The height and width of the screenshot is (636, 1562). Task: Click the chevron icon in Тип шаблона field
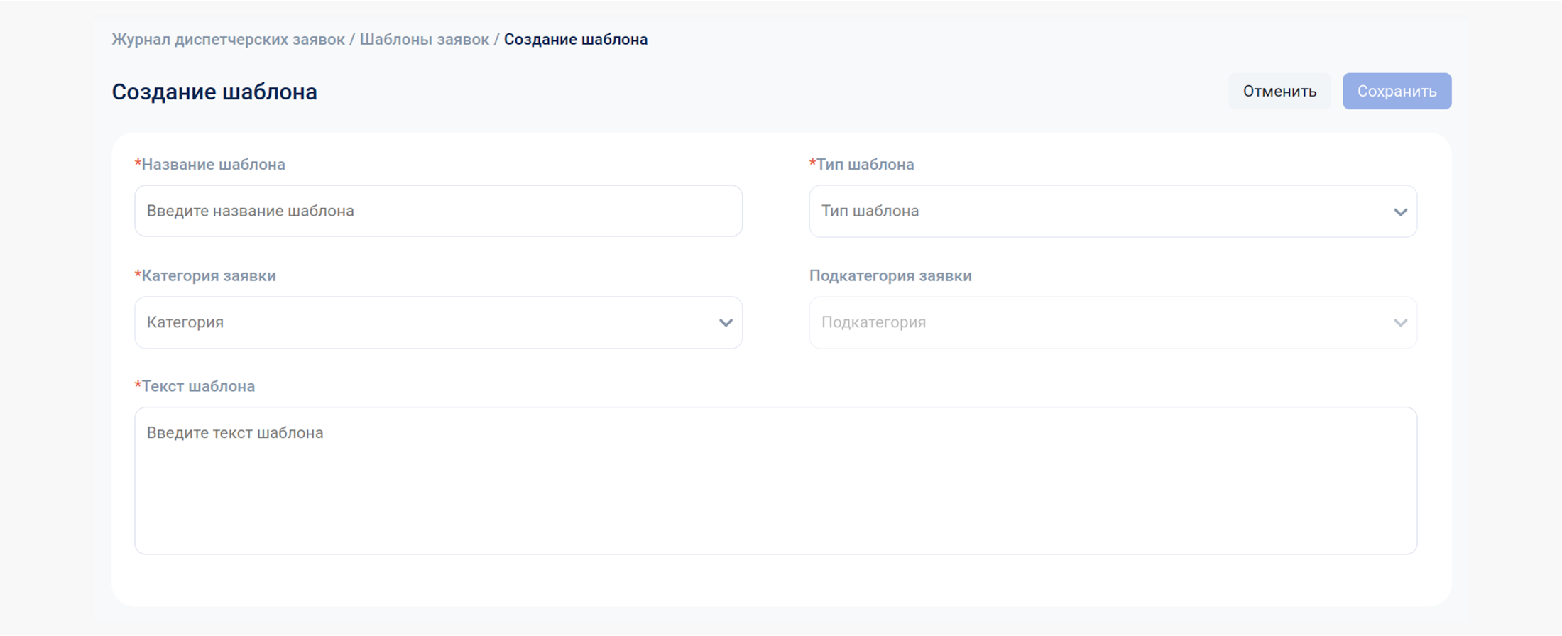point(1399,212)
